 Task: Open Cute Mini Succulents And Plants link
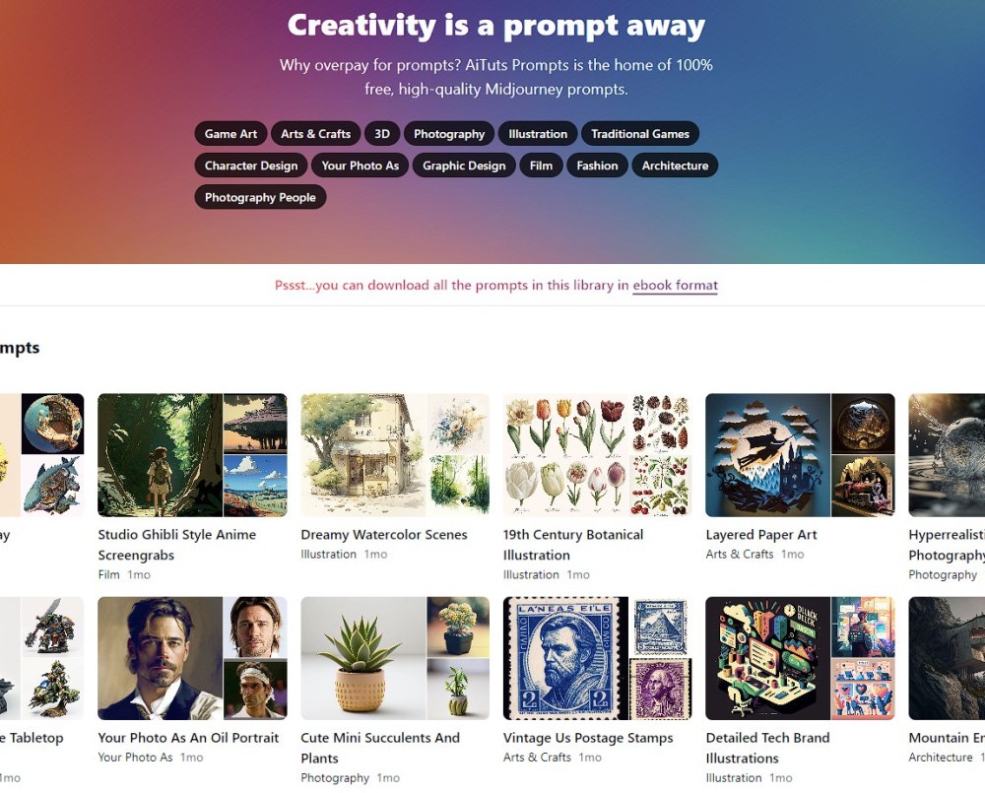click(380, 748)
